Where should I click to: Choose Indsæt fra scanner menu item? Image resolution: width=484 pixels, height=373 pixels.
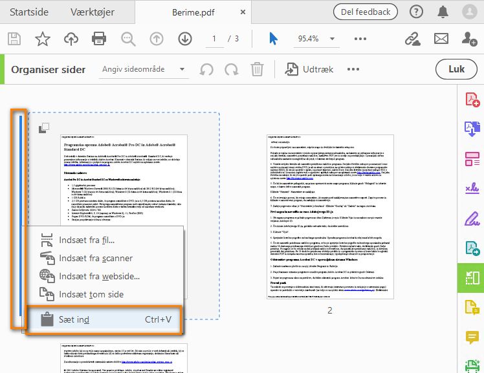pyautogui.click(x=105, y=258)
